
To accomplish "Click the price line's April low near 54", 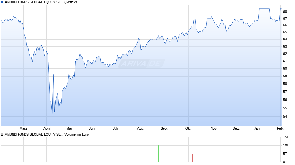I will (x=52, y=114).
